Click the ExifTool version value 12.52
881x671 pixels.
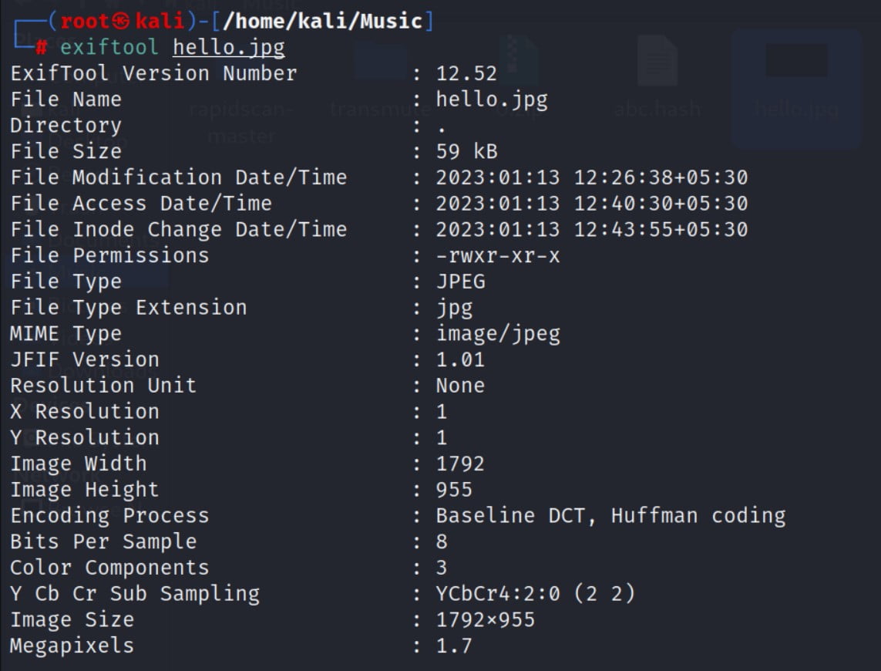click(x=466, y=74)
